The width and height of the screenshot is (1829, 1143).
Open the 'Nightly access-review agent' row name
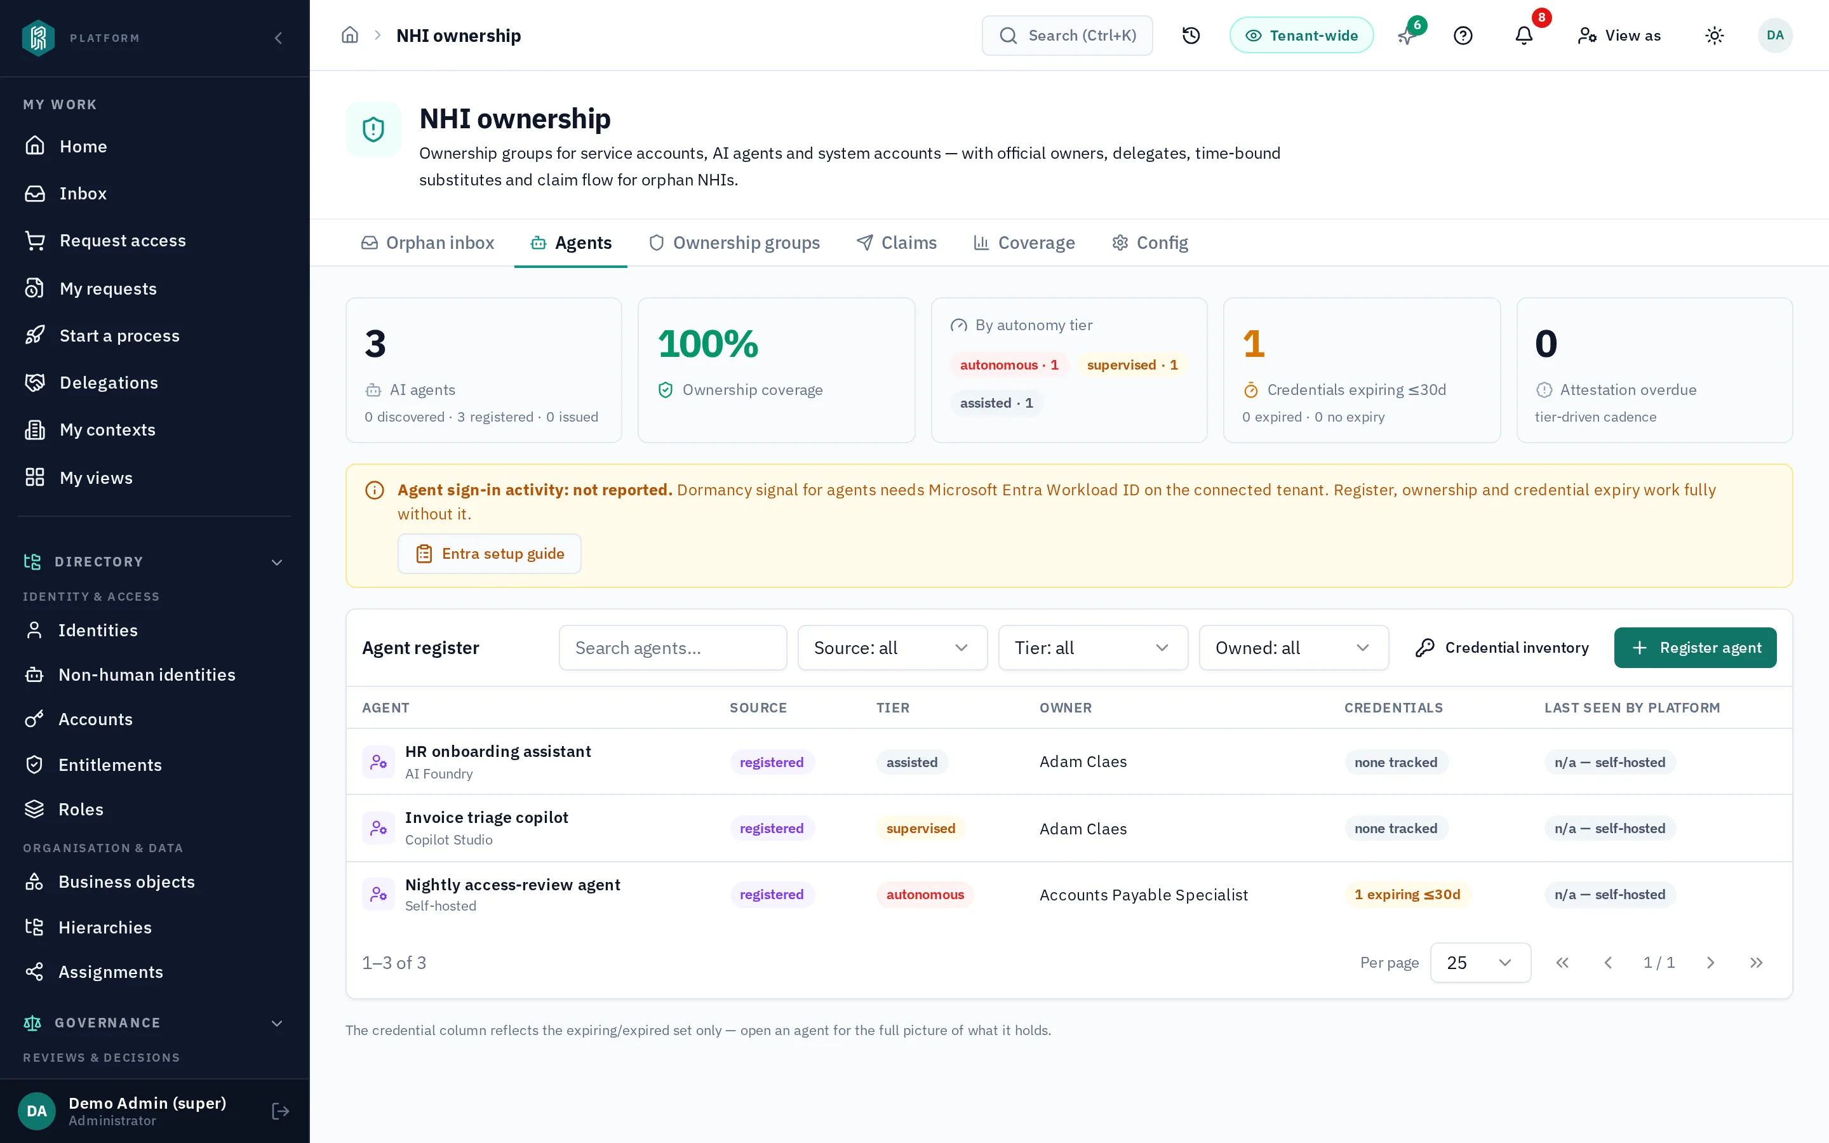pyautogui.click(x=513, y=885)
